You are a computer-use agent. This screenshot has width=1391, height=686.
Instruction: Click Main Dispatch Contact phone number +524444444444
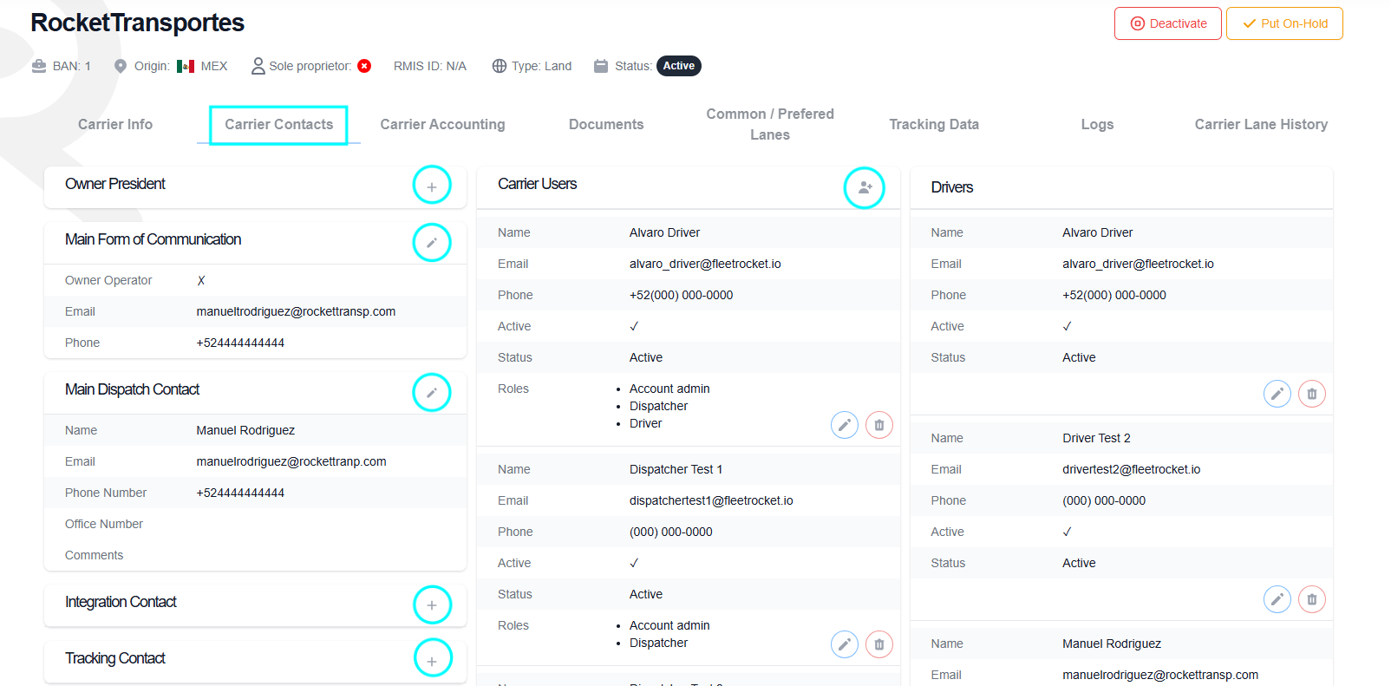pos(240,493)
